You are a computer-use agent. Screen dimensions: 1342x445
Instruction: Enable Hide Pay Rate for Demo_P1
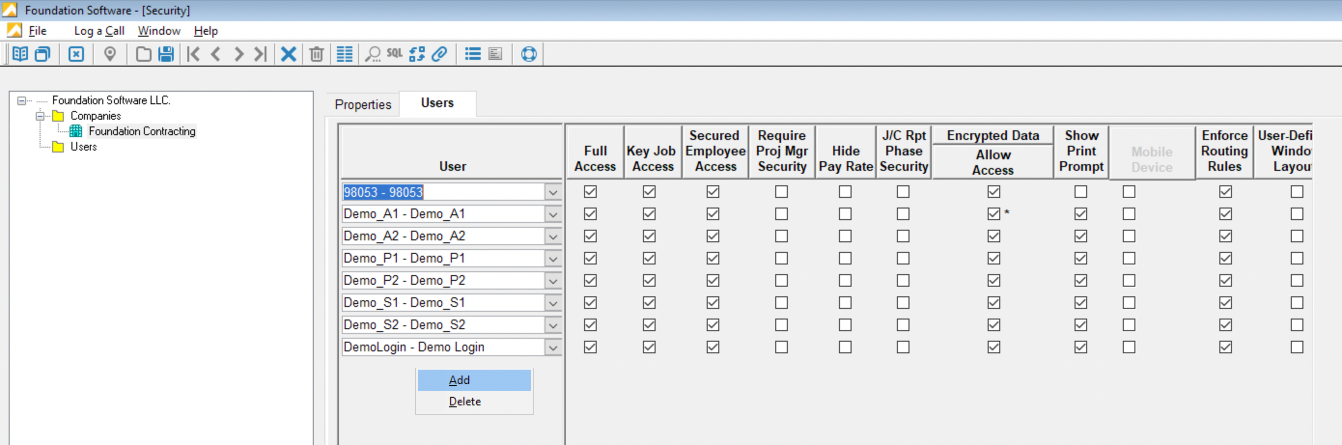click(x=844, y=258)
